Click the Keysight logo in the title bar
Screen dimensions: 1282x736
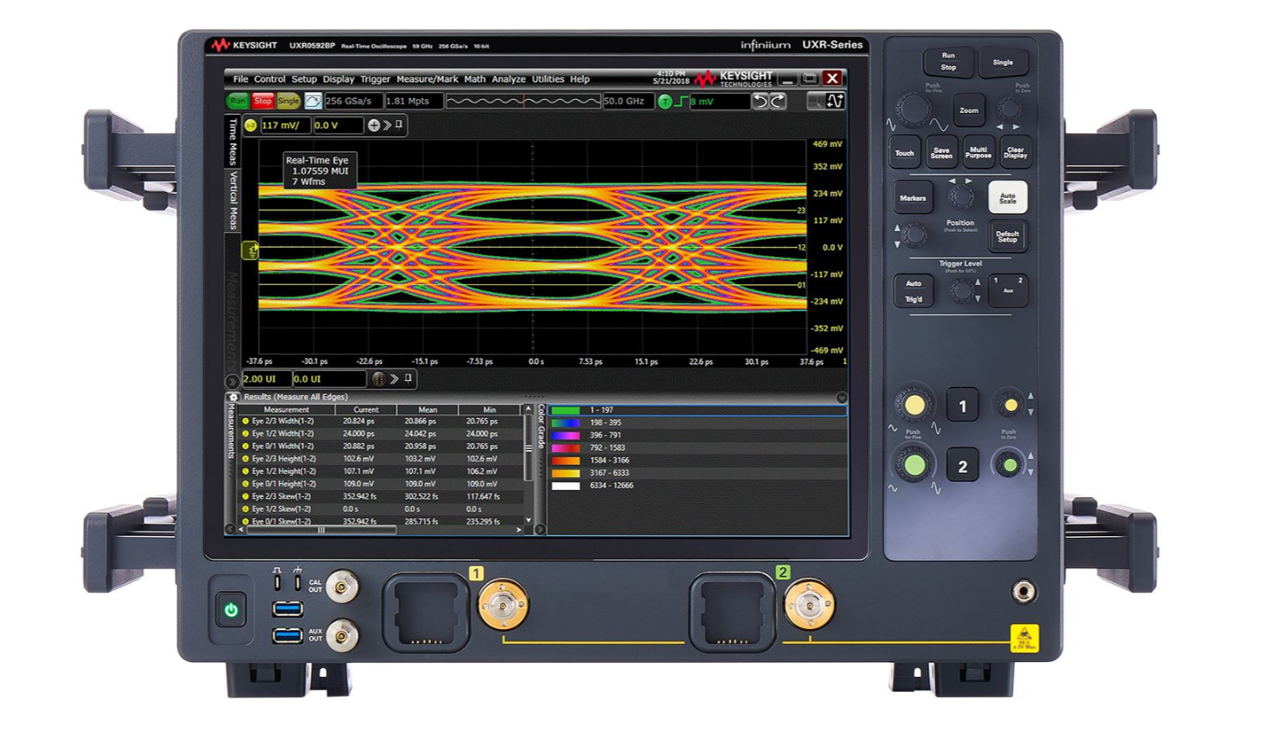click(x=746, y=78)
